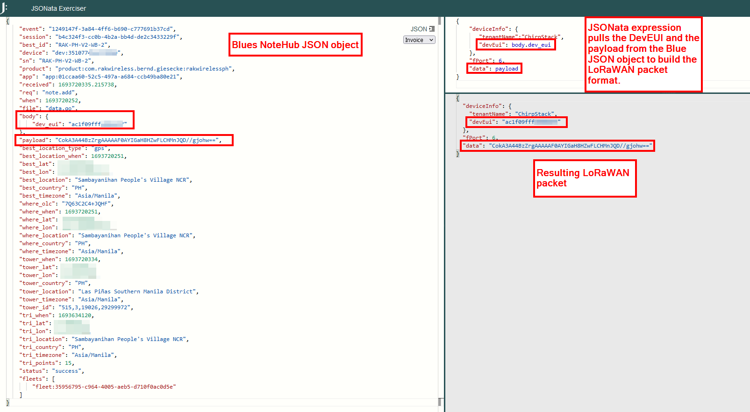Click the payload reference in the expression editor
This screenshot has height=412, width=750.
(x=507, y=69)
